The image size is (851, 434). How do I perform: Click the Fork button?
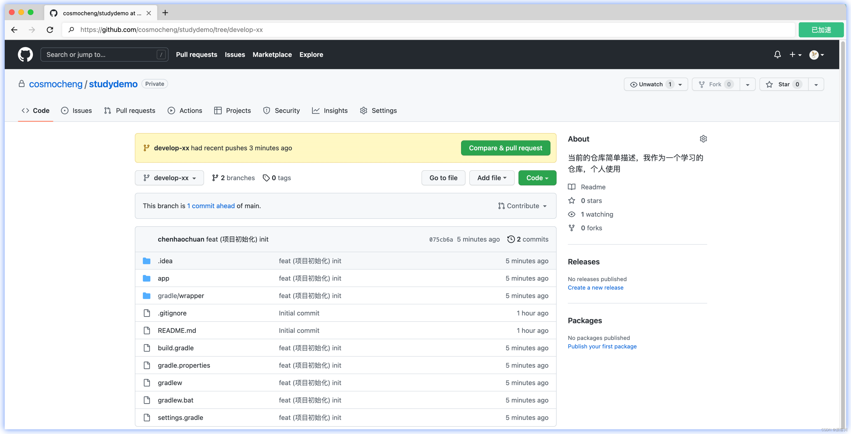(716, 84)
